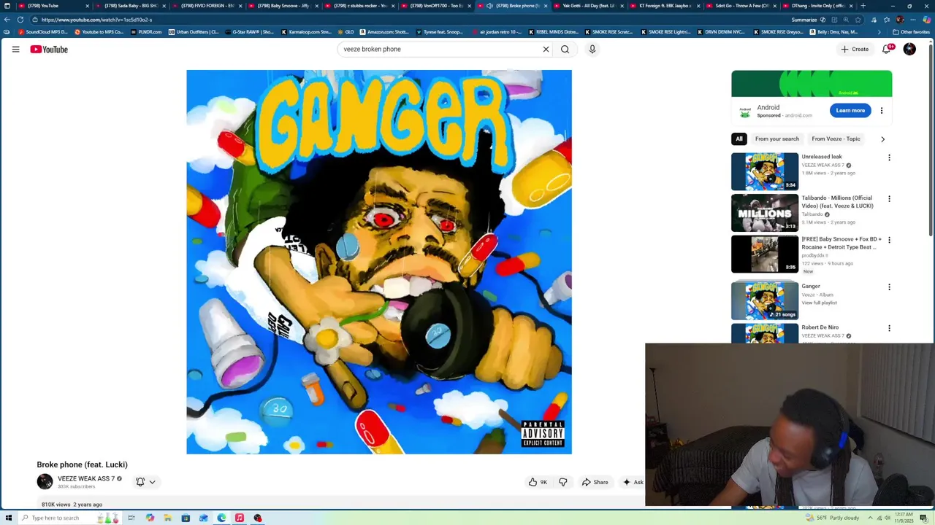The image size is (935, 525).
Task: Select the All filter chip
Action: pyautogui.click(x=739, y=139)
